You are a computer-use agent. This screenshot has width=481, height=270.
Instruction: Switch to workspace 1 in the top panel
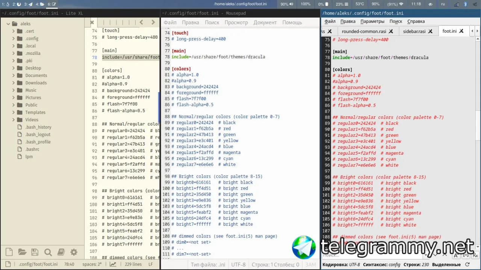[5, 4]
